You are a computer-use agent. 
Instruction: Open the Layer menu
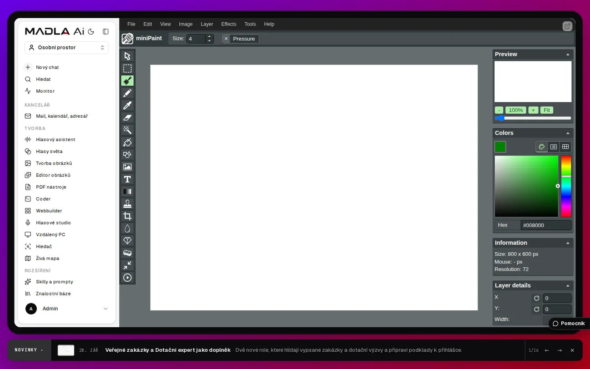207,24
